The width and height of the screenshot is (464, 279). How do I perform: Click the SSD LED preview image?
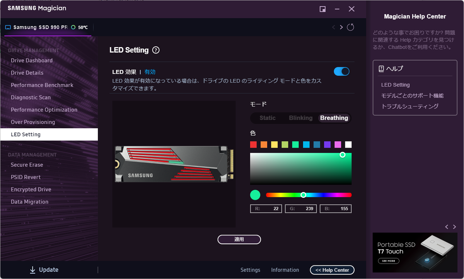pyautogui.click(x=174, y=164)
